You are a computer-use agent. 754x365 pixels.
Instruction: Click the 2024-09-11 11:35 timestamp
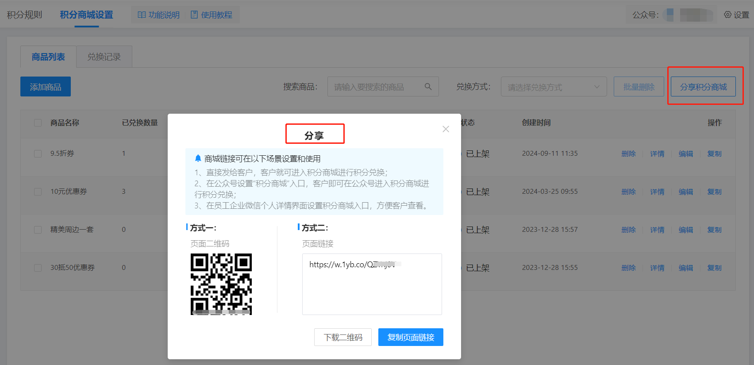pos(550,154)
